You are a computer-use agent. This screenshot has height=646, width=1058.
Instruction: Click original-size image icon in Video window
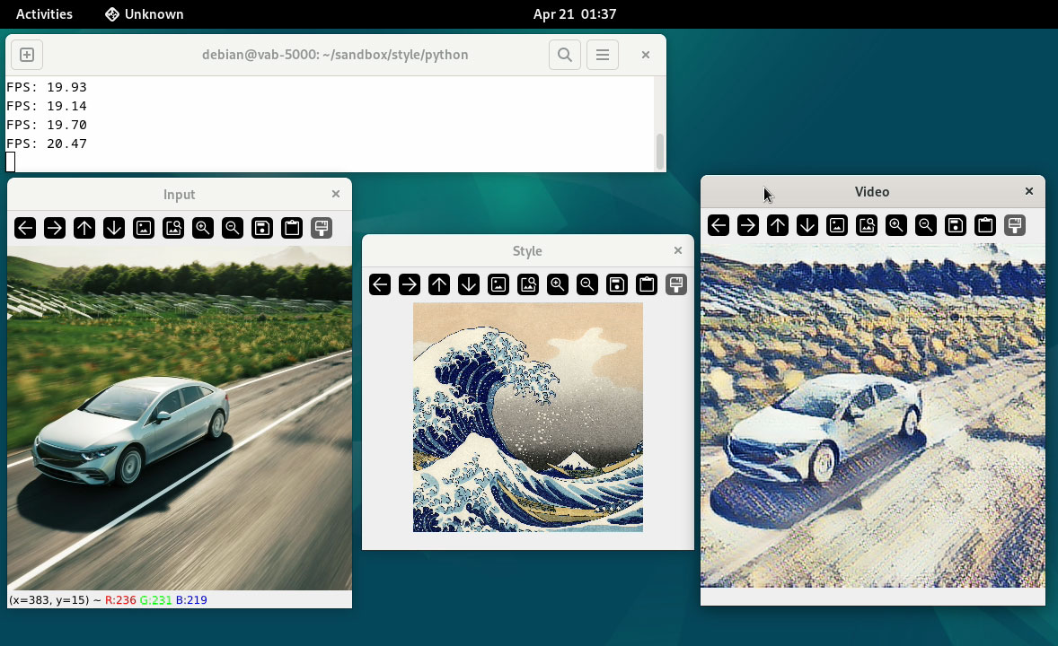pos(837,225)
